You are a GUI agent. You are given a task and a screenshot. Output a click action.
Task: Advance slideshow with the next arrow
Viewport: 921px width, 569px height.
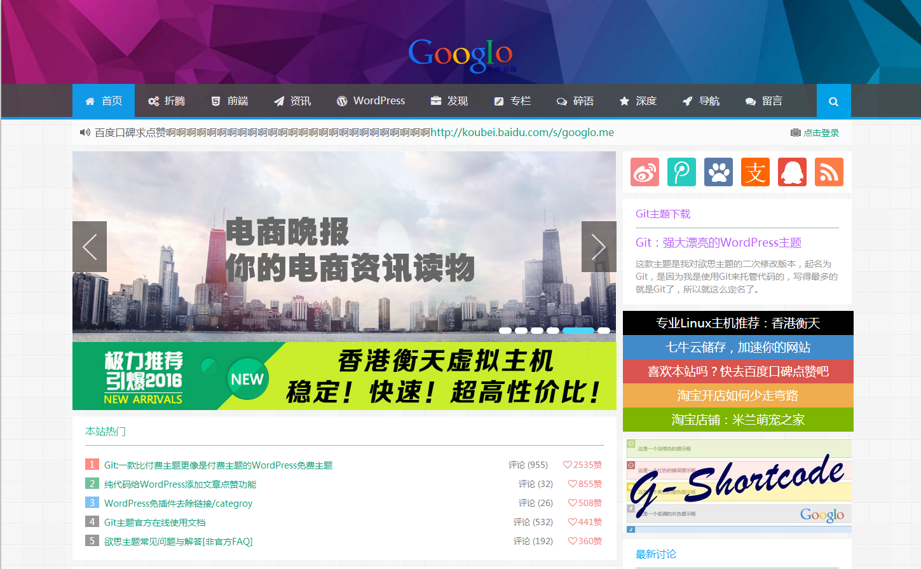click(x=598, y=246)
